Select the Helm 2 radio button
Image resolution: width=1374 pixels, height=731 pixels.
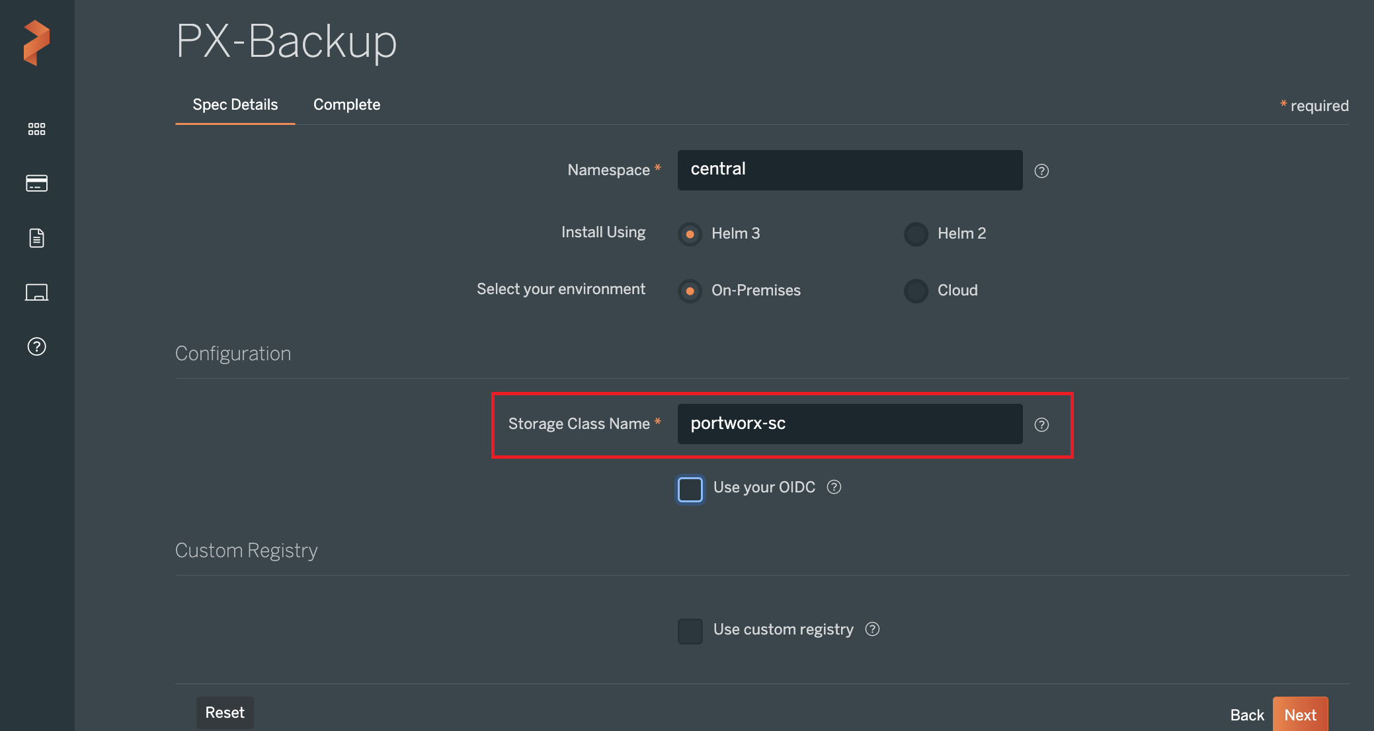point(916,234)
